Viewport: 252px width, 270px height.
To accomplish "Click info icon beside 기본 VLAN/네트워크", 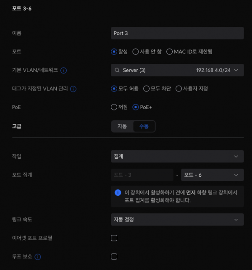I will pyautogui.click(x=64, y=70).
